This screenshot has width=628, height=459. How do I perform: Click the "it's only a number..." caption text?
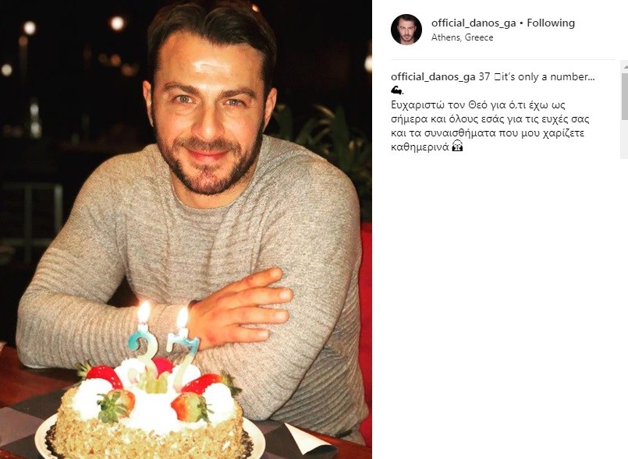click(x=547, y=76)
